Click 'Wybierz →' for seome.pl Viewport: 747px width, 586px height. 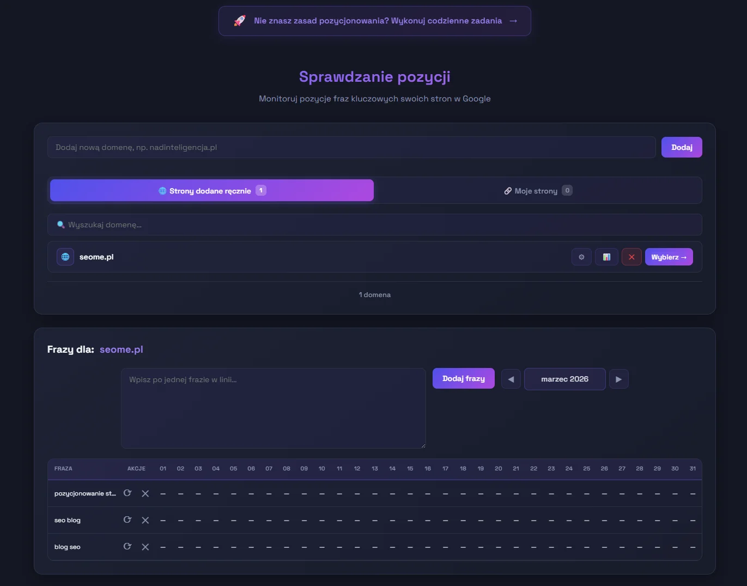(x=669, y=257)
